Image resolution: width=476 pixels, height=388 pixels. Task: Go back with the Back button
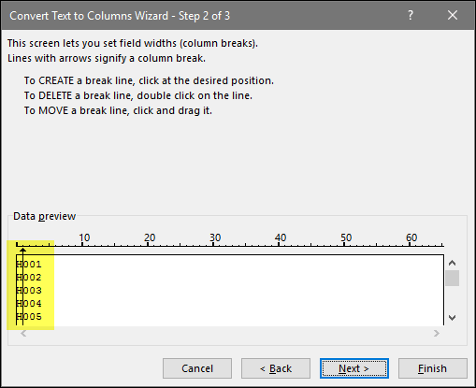click(x=276, y=368)
